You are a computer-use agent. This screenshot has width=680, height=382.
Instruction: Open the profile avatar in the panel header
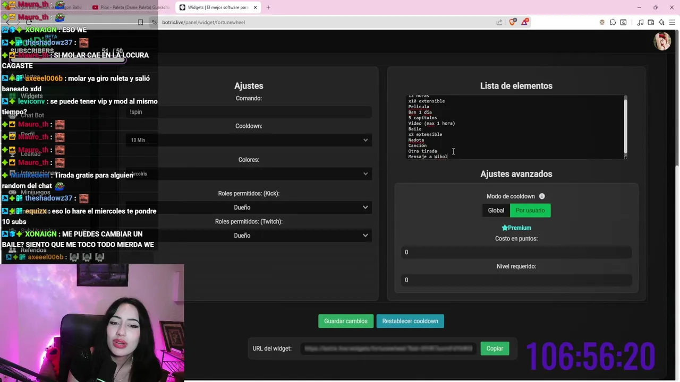click(662, 41)
